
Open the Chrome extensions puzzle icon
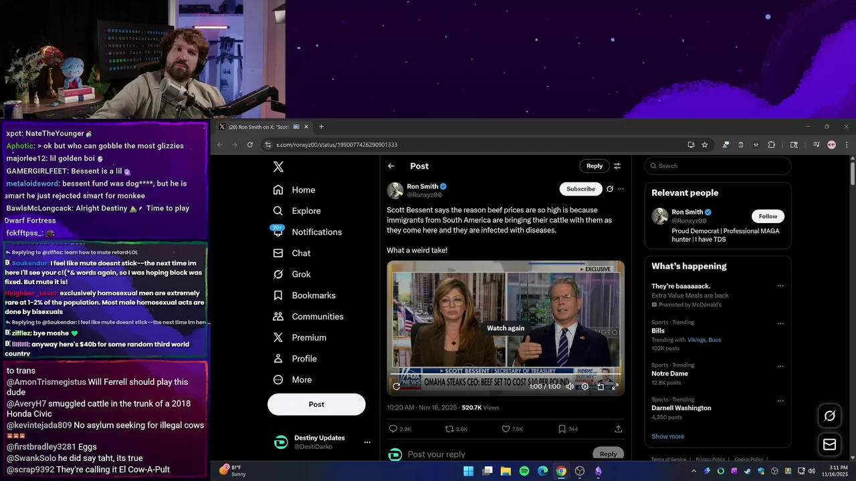771,144
